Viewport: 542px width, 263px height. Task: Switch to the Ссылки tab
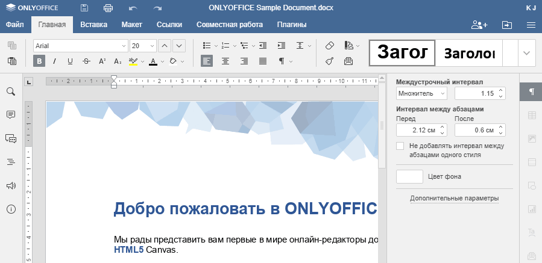tap(169, 25)
